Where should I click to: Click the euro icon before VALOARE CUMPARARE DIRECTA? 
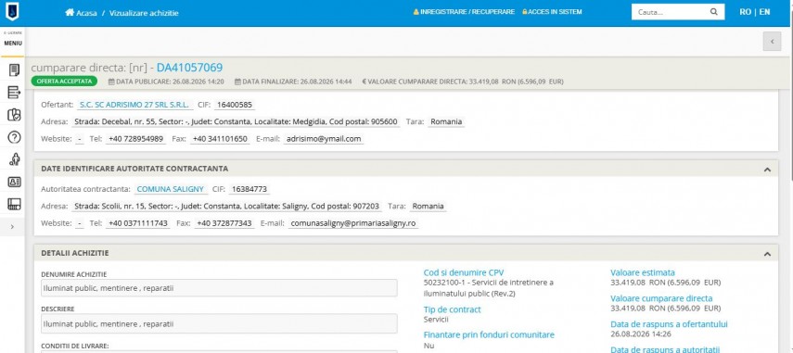(365, 82)
